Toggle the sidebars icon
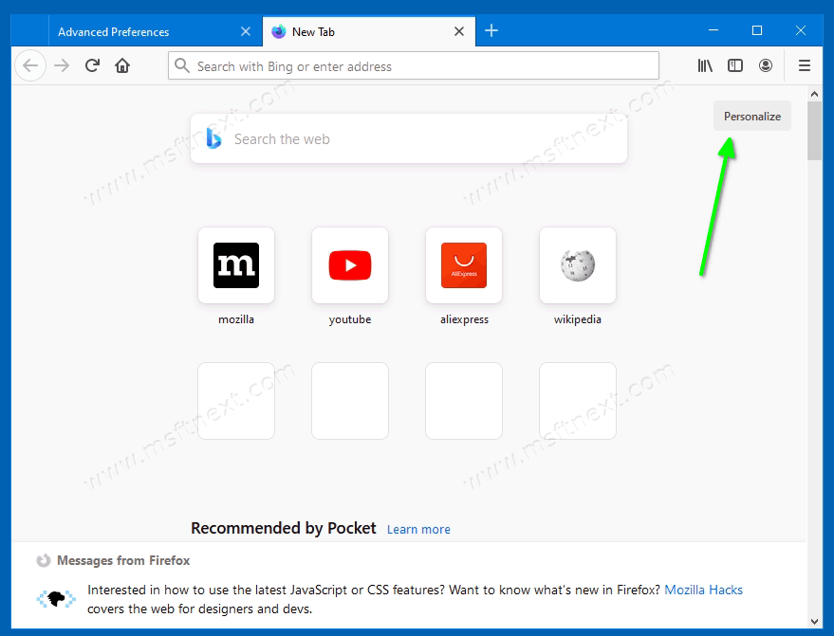 [735, 65]
